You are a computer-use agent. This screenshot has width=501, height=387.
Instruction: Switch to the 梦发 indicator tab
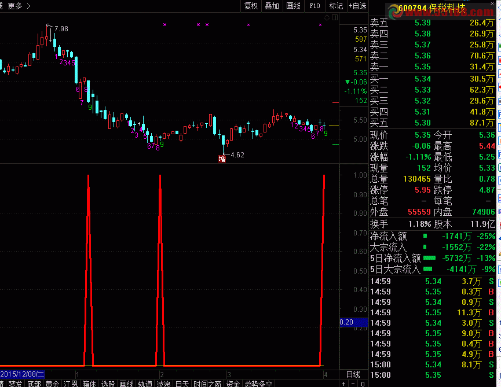point(15,384)
